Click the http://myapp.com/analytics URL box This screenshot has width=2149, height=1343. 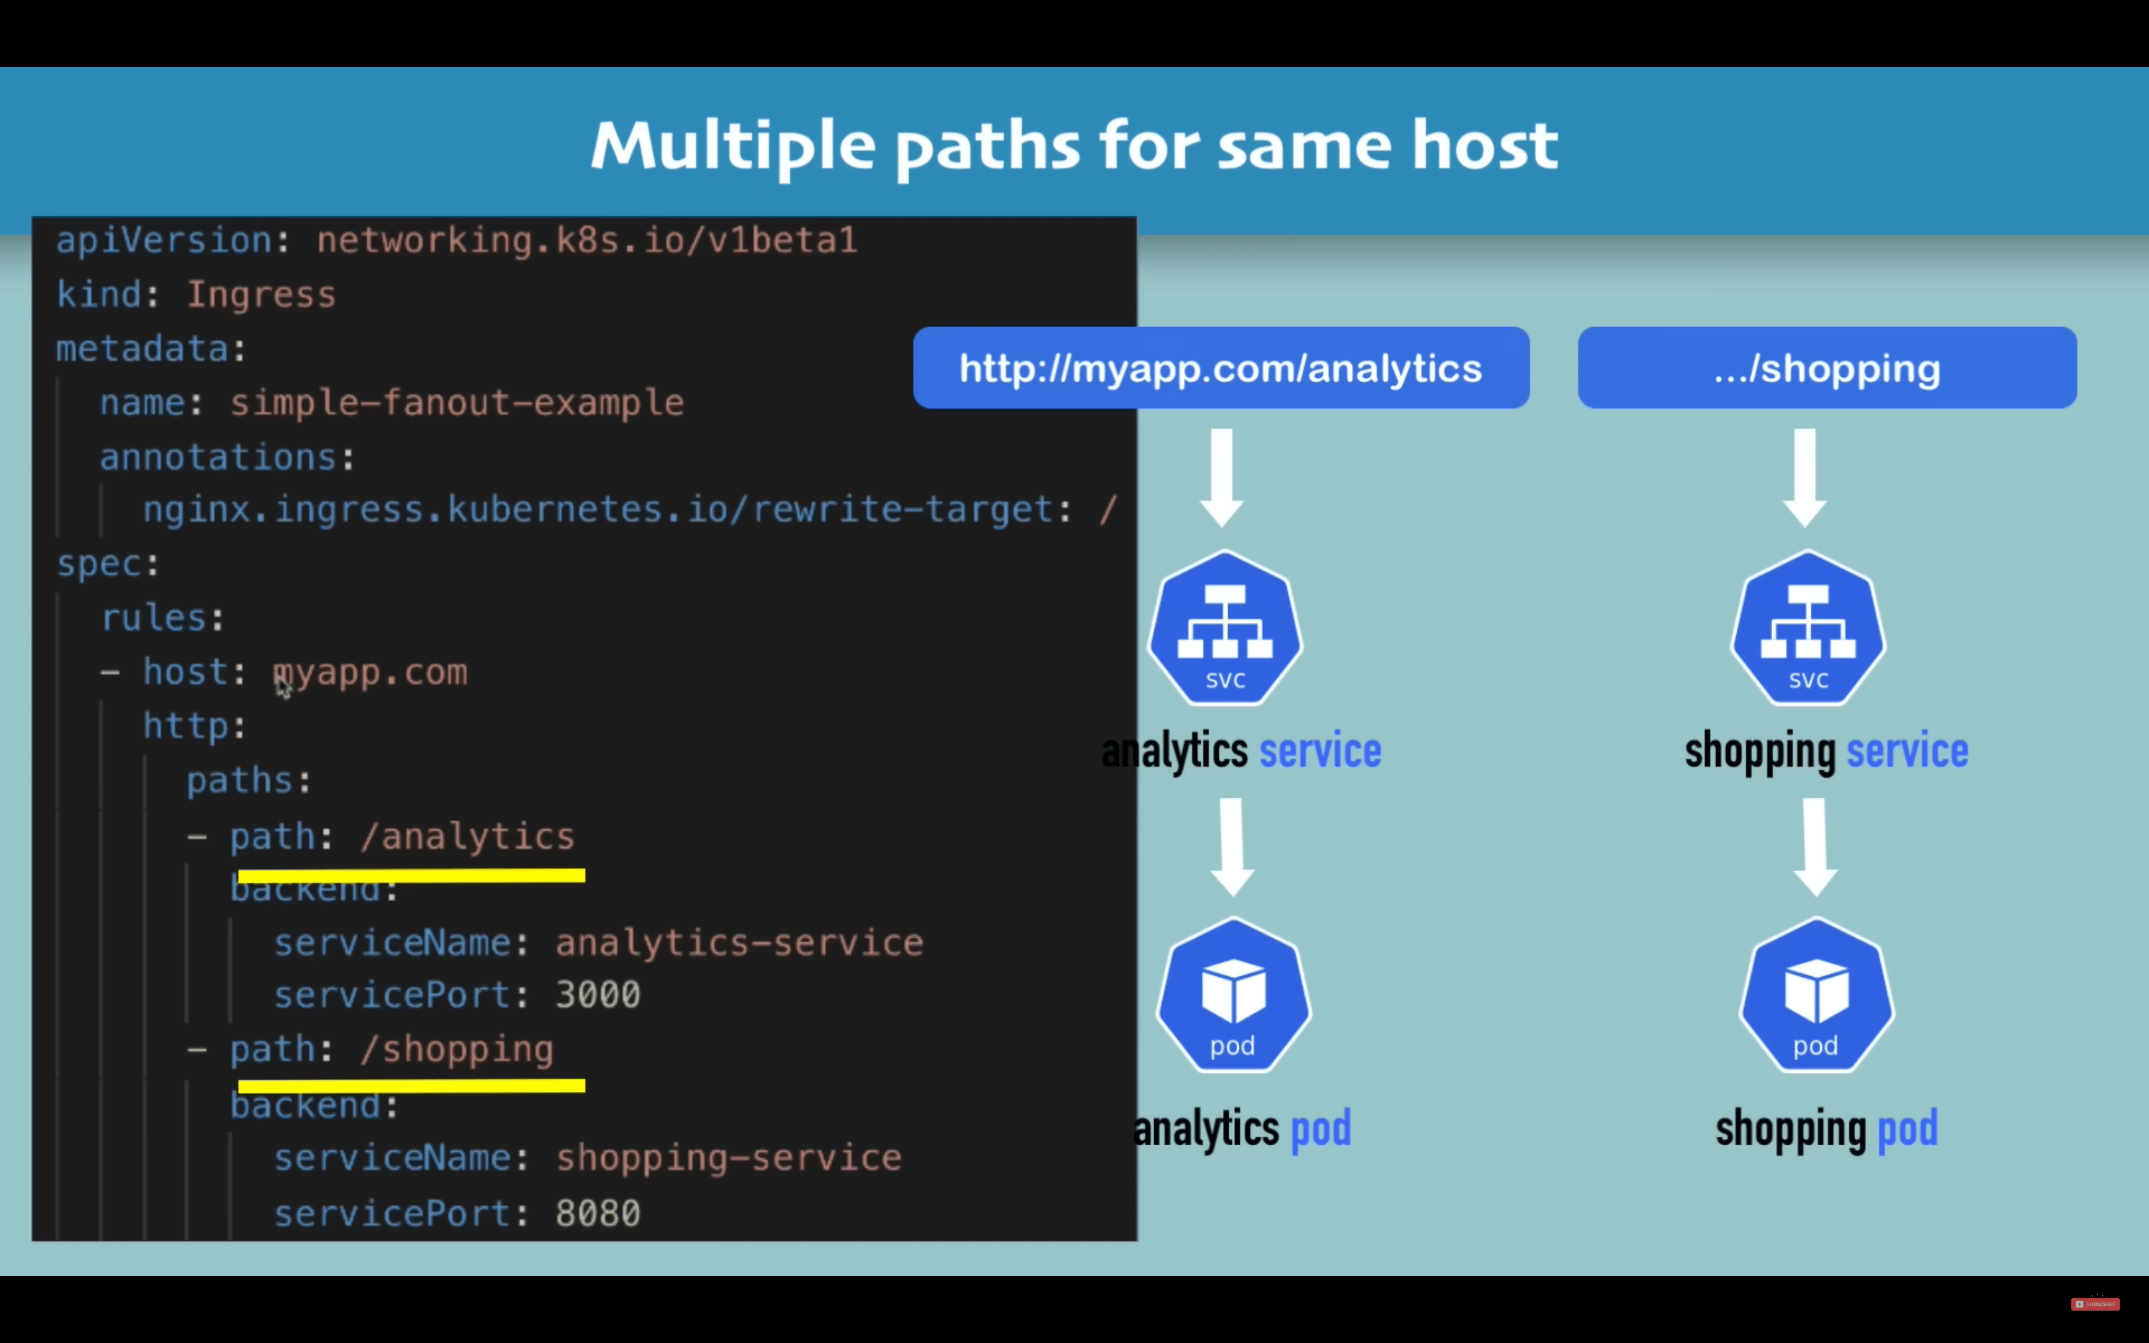click(1221, 367)
